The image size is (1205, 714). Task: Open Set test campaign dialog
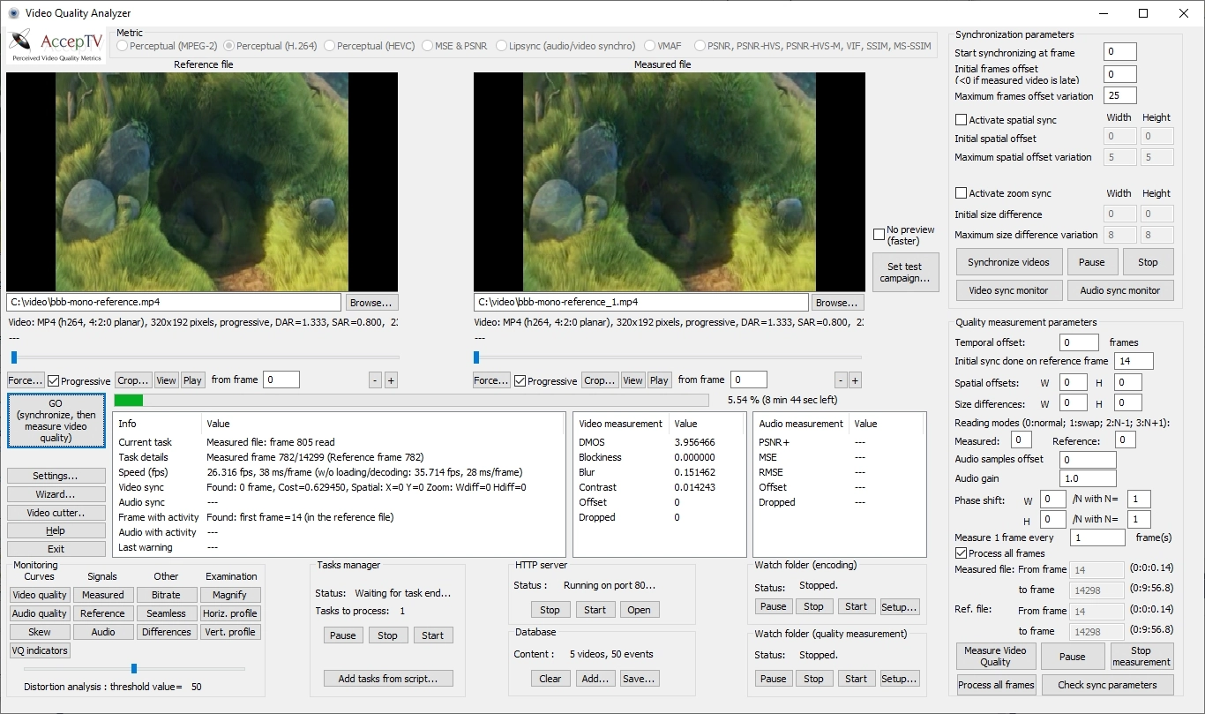point(904,272)
